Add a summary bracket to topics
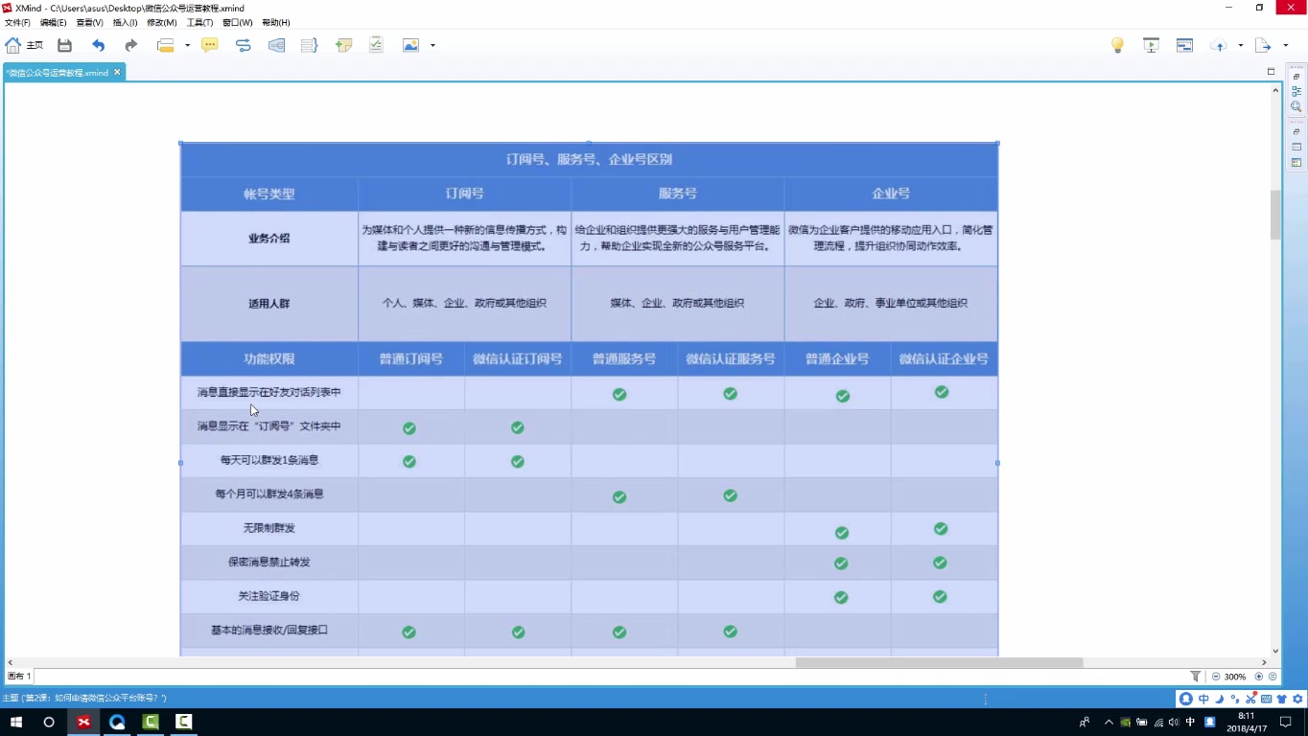The image size is (1308, 736). (309, 45)
